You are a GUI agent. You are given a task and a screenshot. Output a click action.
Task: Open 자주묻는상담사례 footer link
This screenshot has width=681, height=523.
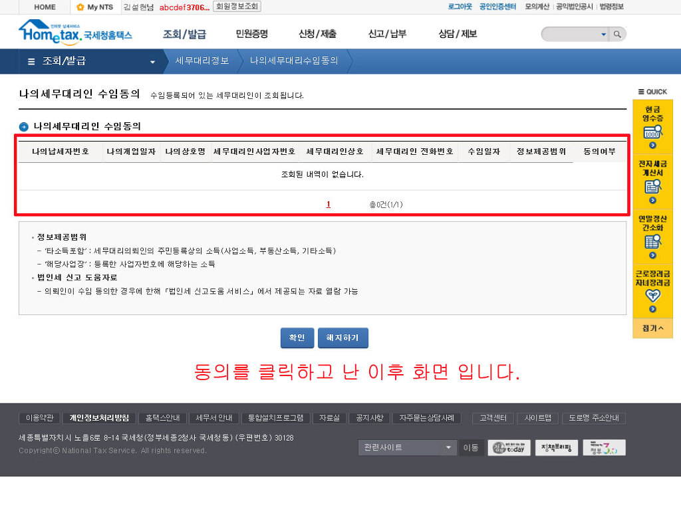pos(426,417)
